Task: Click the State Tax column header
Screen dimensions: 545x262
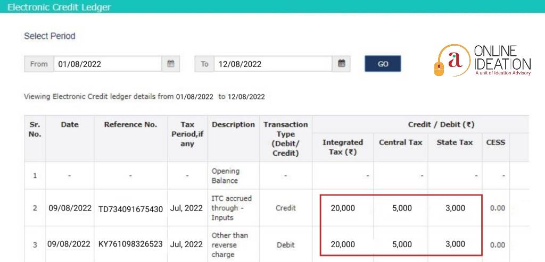Action: (455, 142)
